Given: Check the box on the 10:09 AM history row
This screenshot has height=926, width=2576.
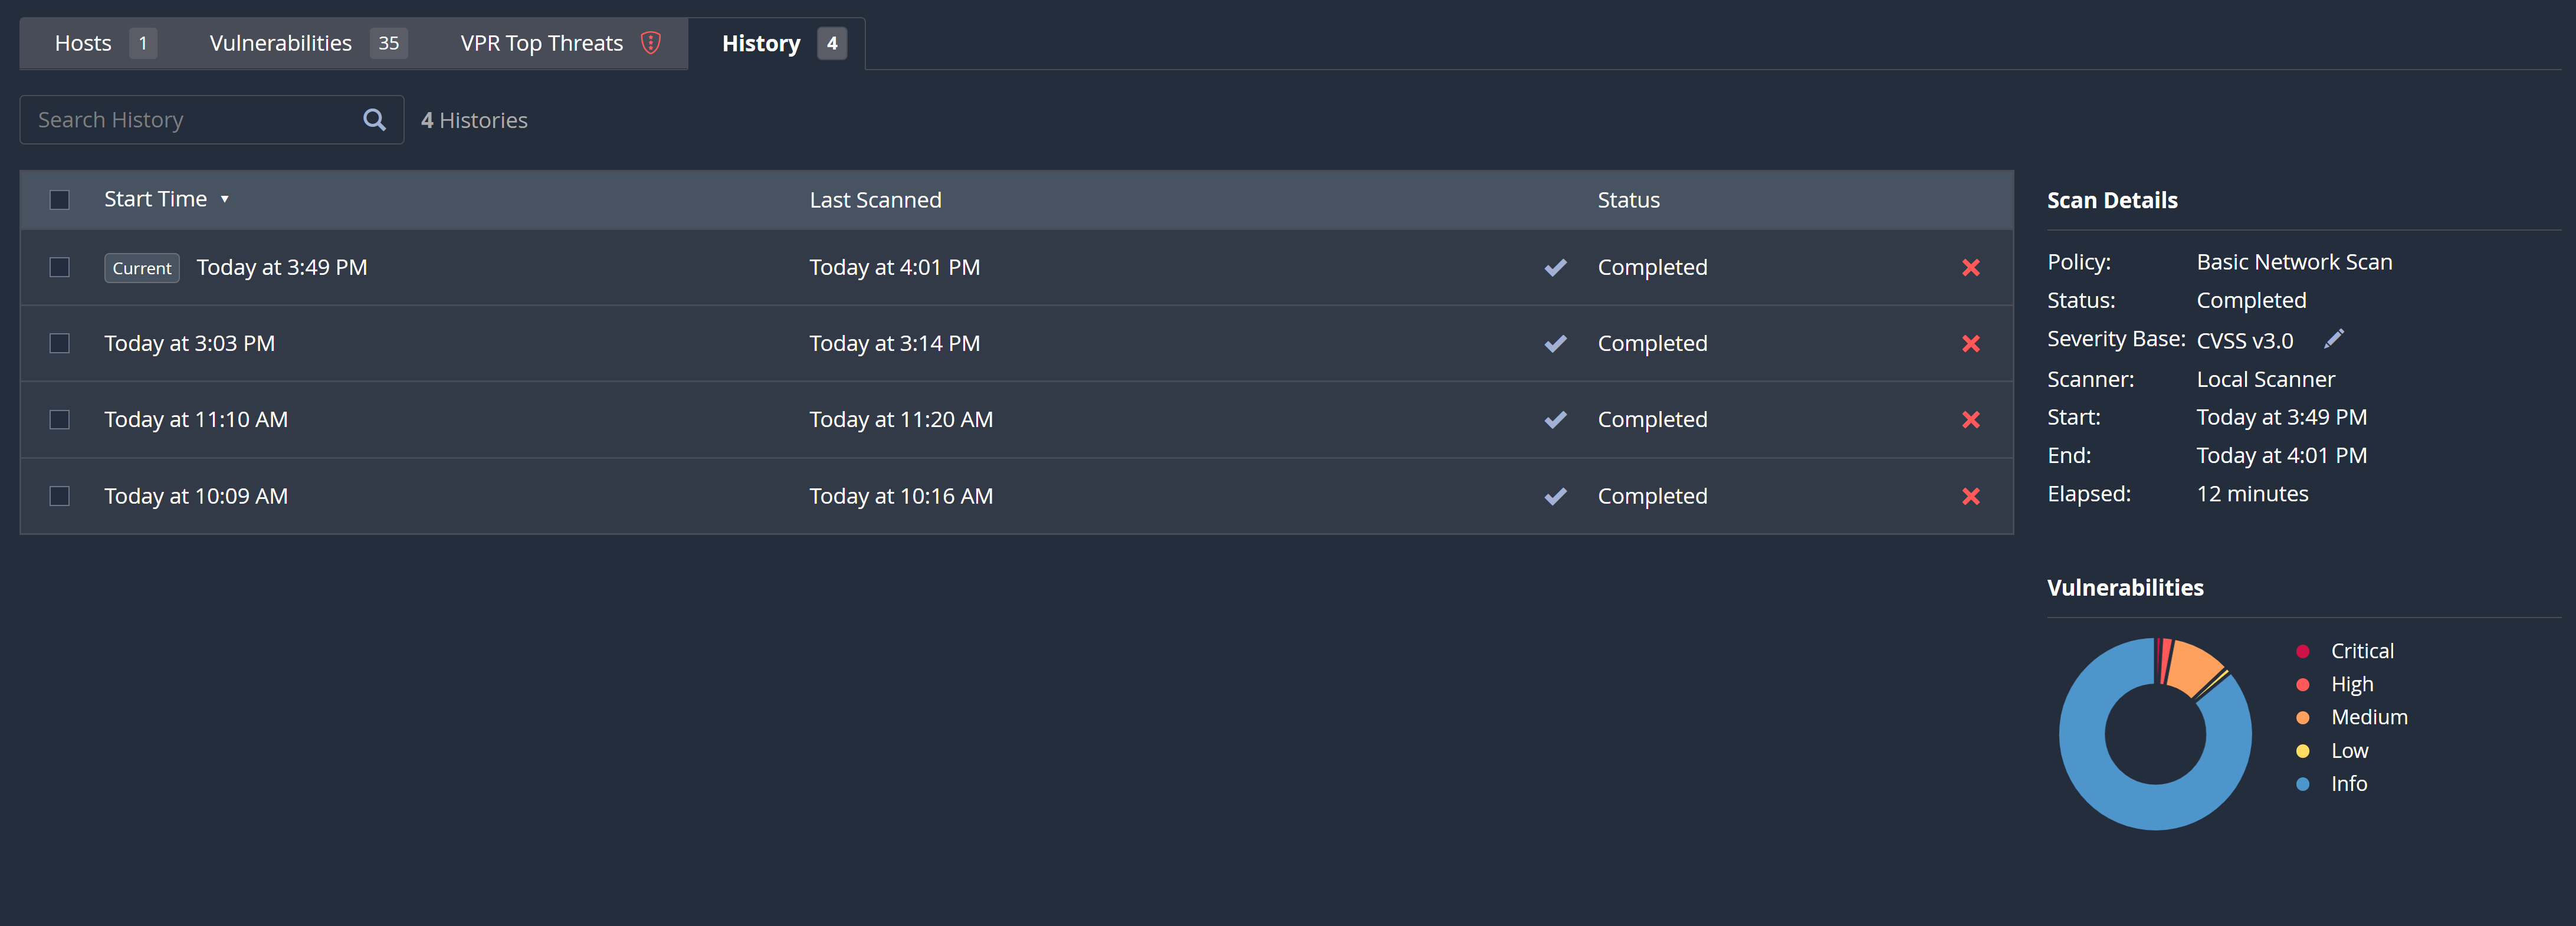Looking at the screenshot, I should [x=60, y=495].
